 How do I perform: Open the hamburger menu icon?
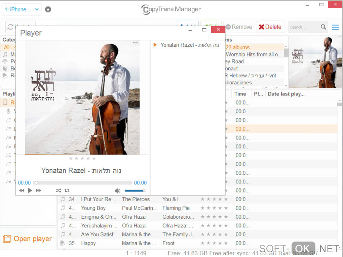(335, 27)
